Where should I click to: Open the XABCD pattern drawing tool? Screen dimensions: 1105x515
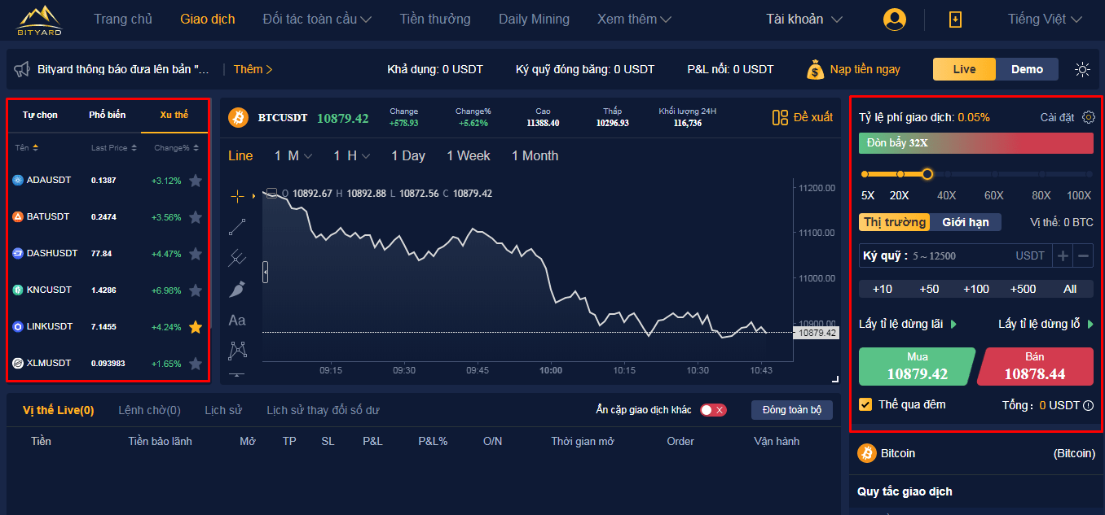coord(237,350)
